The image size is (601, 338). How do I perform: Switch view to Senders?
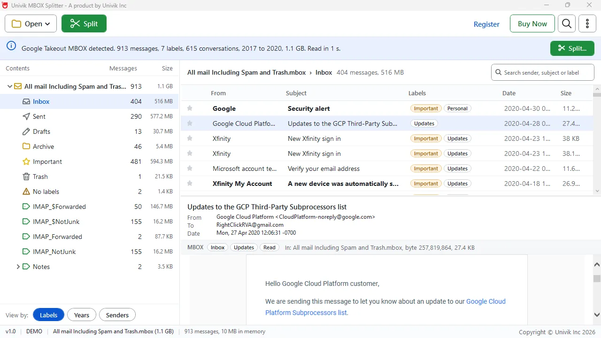point(117,315)
